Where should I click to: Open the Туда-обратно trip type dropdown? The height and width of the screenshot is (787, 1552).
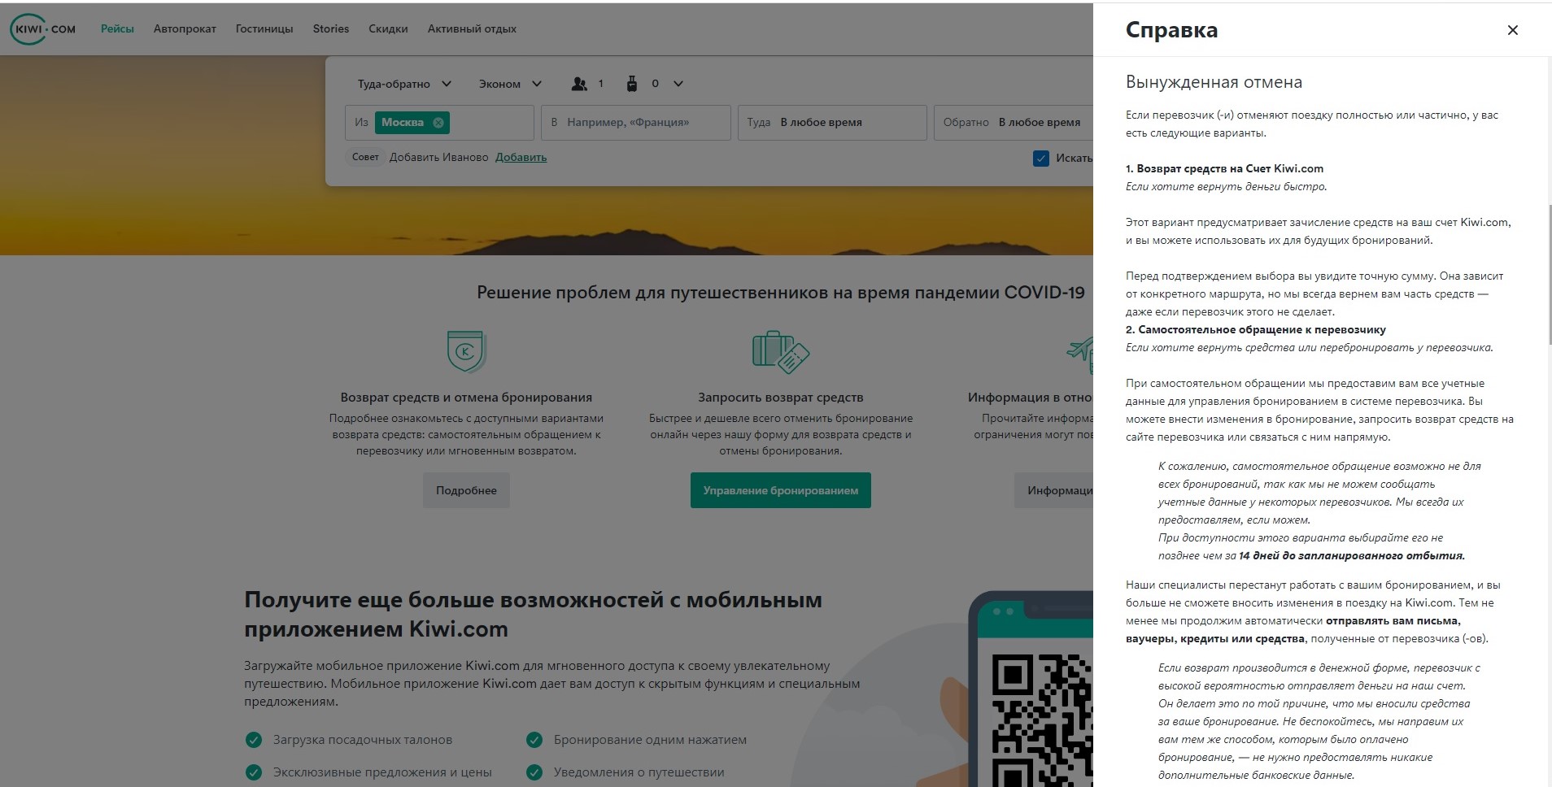pyautogui.click(x=404, y=84)
